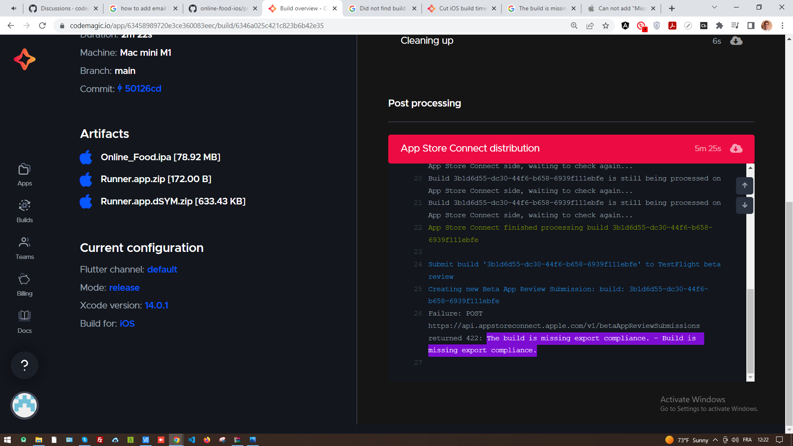Open a new browser tab
This screenshot has height=446, width=793.
pyautogui.click(x=672, y=8)
